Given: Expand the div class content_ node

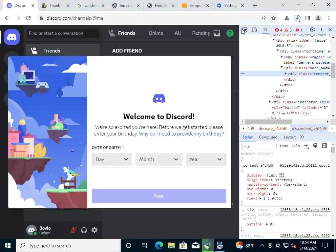Looking at the screenshot, I should pyautogui.click(x=286, y=74).
